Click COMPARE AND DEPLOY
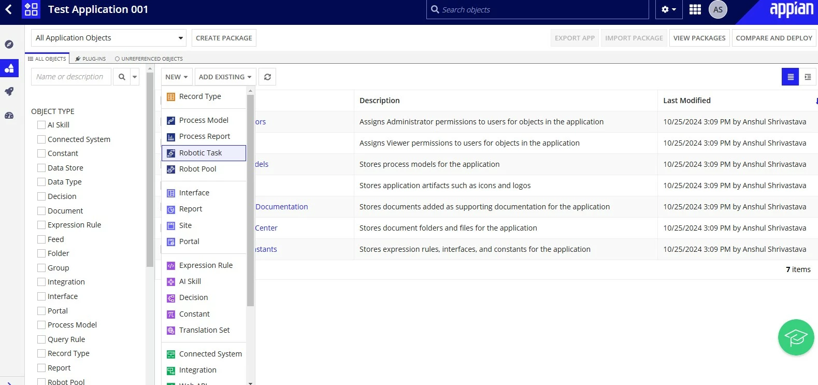Image resolution: width=818 pixels, height=385 pixels. pos(774,38)
